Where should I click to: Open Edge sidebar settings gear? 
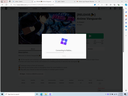[126, 90]
